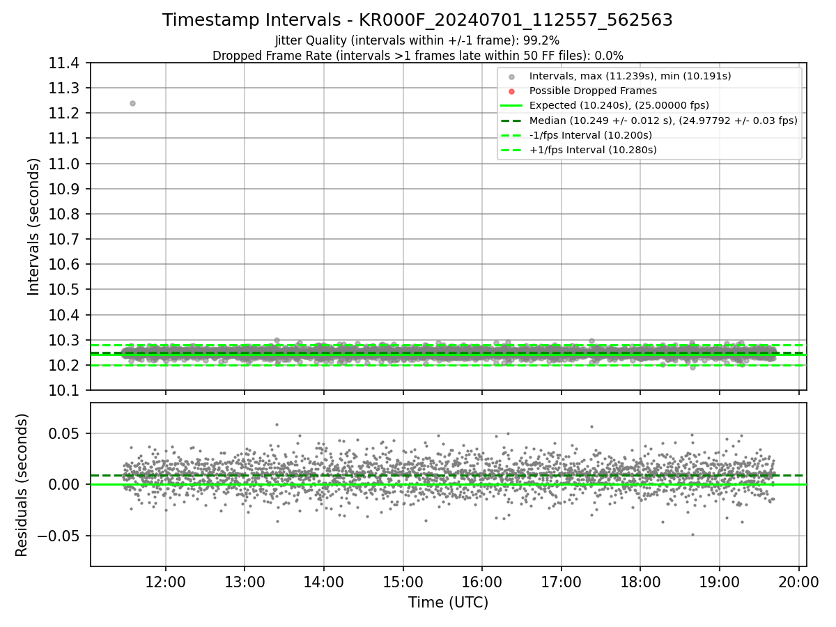Click the 18:00 x-axis tick label

640,582
